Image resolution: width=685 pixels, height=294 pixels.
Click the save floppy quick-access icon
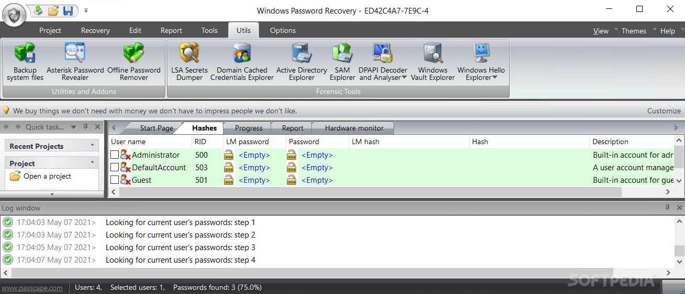point(68,10)
